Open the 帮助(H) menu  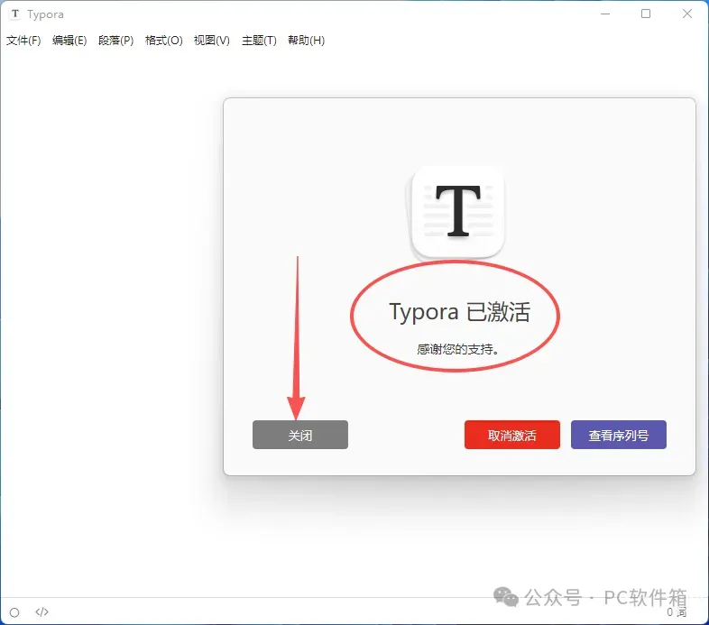pos(306,41)
